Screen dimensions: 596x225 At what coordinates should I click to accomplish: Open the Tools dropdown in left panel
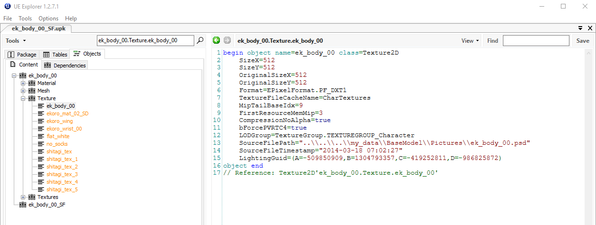click(16, 41)
